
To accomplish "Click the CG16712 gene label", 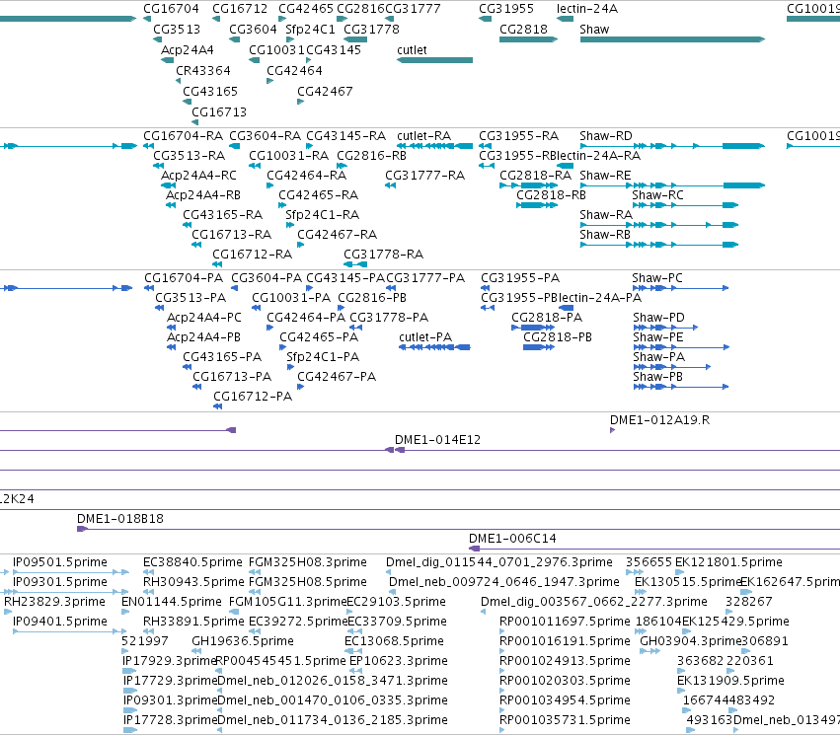I will click(x=240, y=9).
